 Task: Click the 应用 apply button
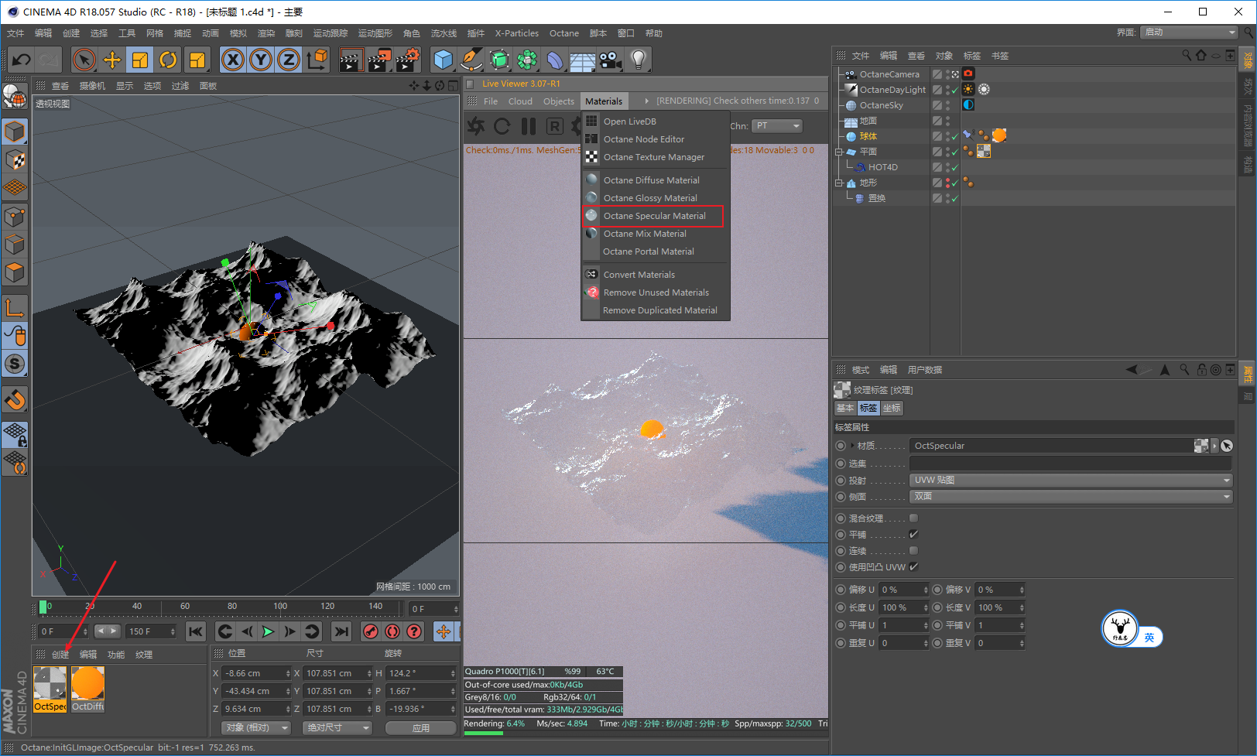420,727
